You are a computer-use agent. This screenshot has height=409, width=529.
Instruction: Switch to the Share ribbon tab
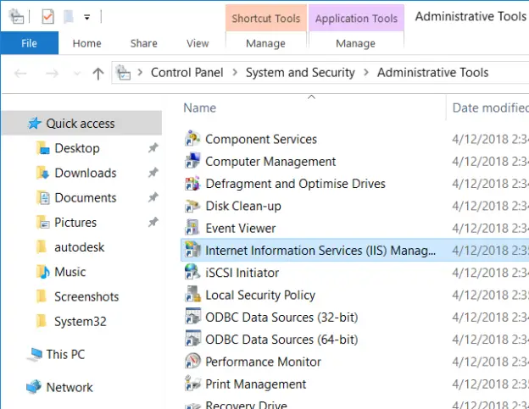point(144,43)
